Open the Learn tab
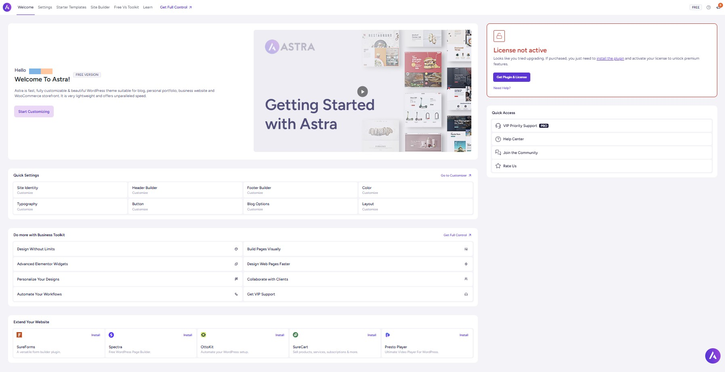The width and height of the screenshot is (725, 372). click(x=148, y=7)
